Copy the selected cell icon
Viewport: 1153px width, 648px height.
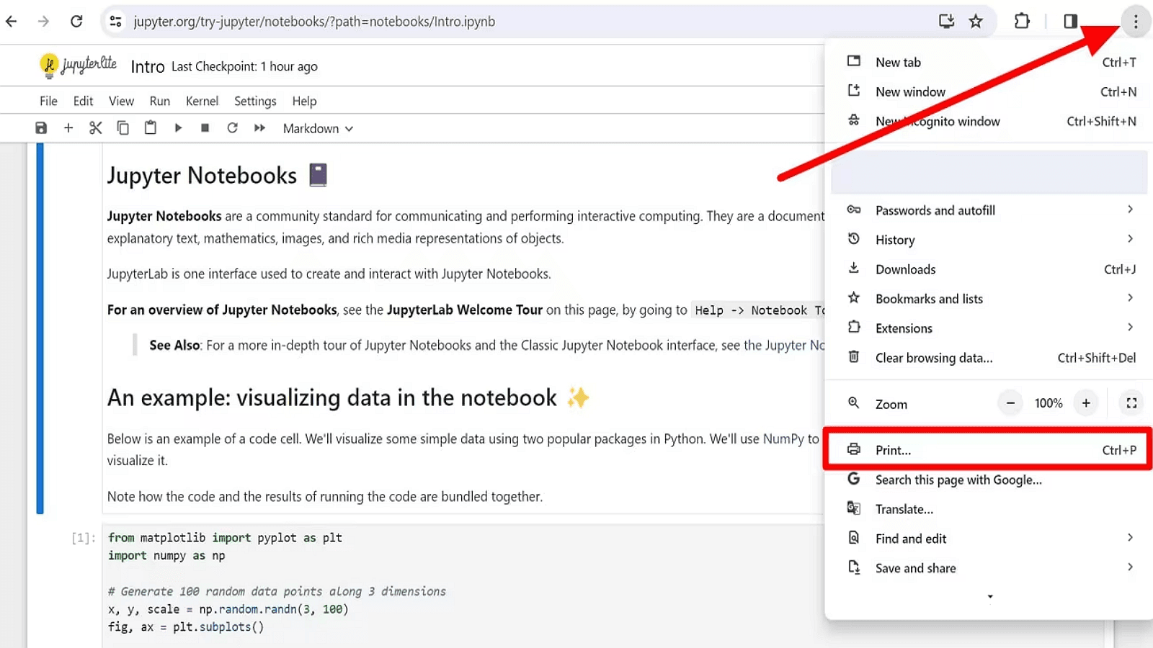click(x=123, y=128)
